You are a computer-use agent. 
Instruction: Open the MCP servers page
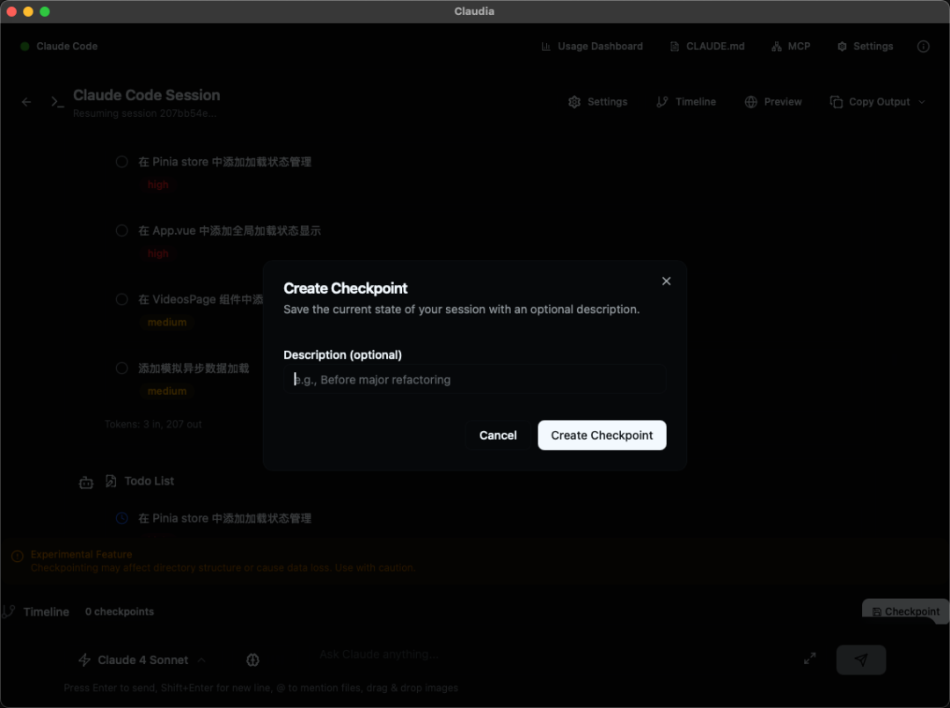tap(791, 46)
